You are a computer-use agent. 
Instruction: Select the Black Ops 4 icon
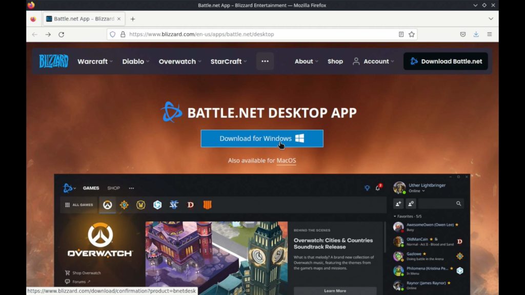207,205
